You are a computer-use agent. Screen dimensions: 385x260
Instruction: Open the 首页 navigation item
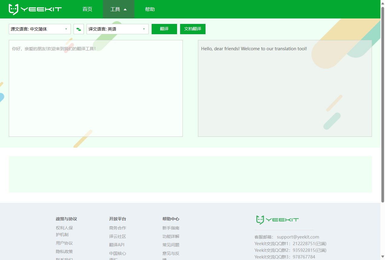87,9
